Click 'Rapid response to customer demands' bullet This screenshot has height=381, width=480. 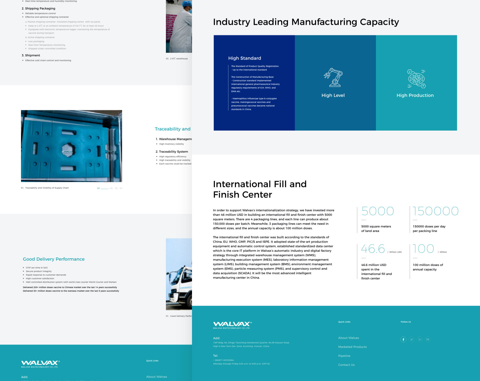click(x=46, y=275)
